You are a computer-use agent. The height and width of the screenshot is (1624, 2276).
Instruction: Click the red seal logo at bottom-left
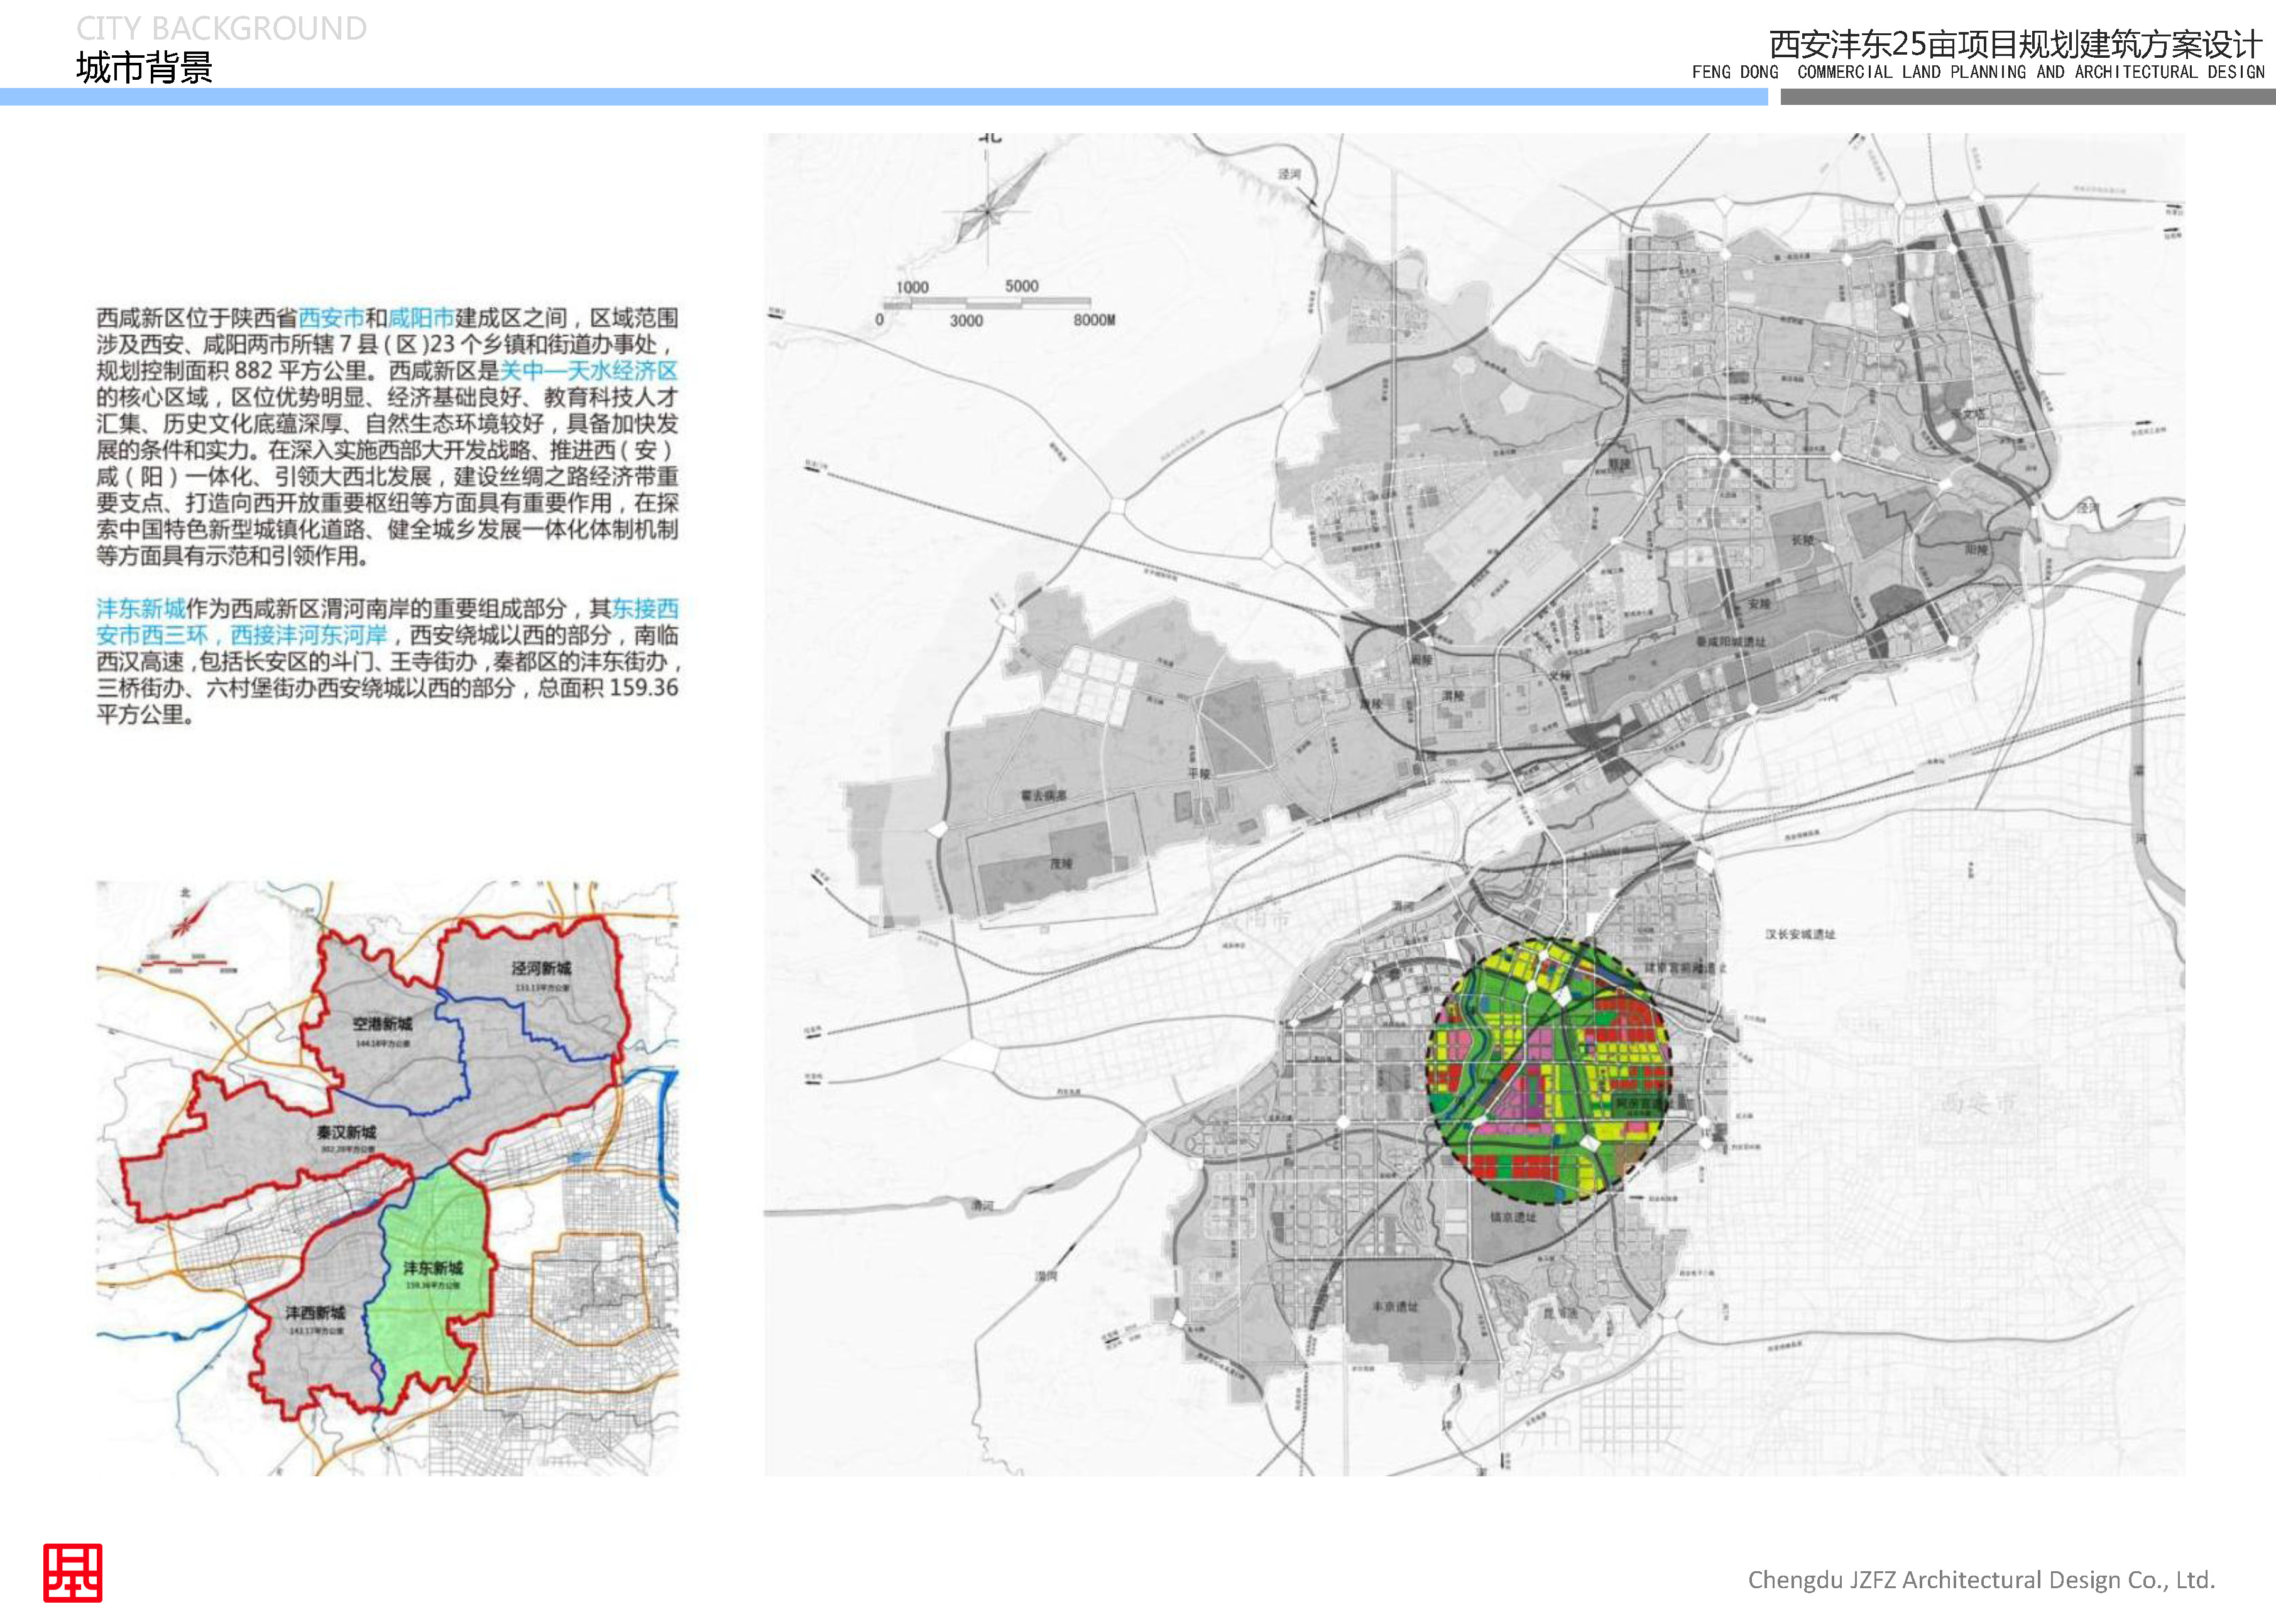[72, 1573]
